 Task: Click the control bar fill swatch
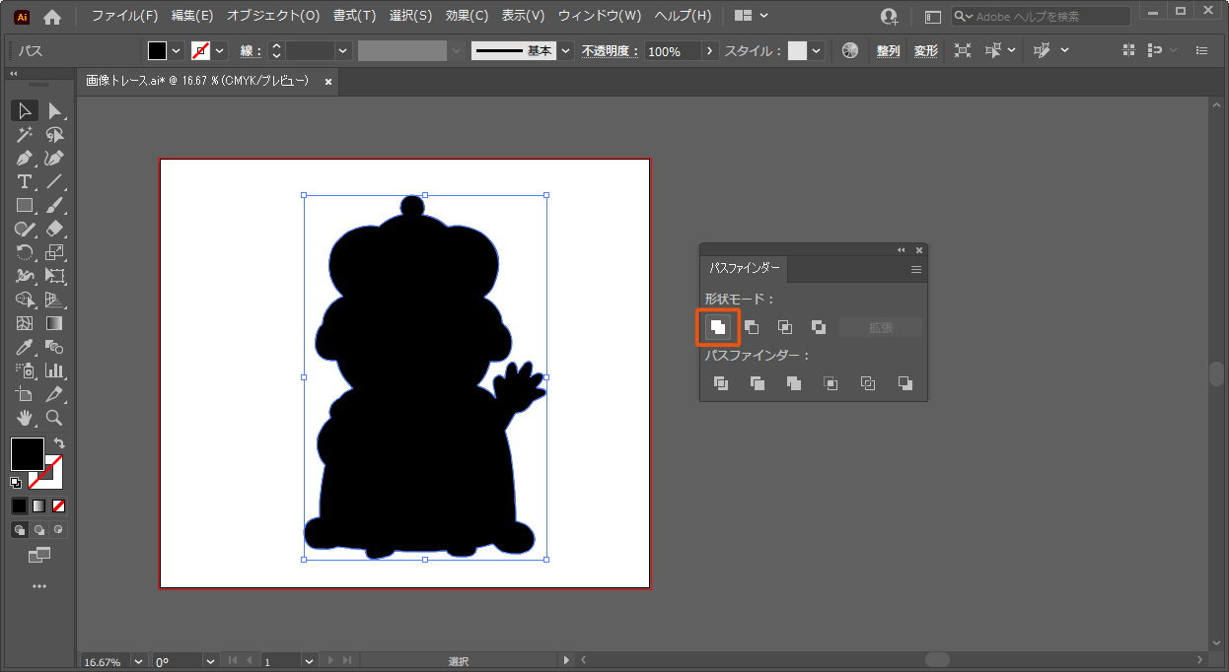(x=158, y=50)
